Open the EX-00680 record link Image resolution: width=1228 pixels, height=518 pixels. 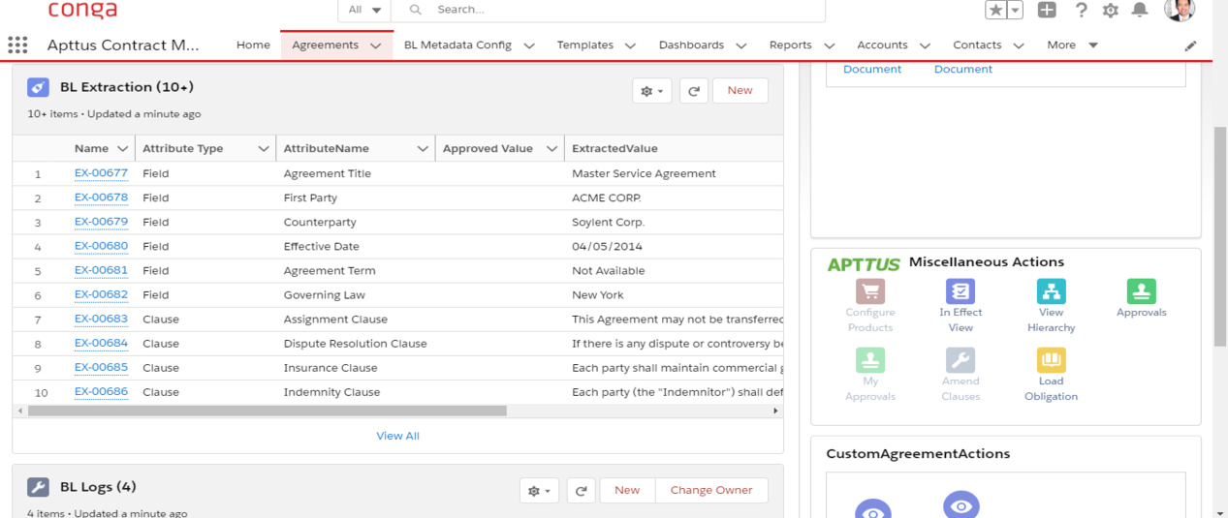coord(101,246)
